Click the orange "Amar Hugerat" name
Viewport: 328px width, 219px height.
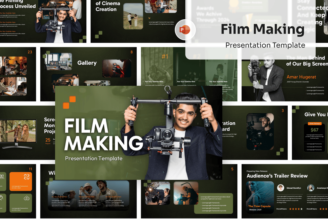point(301,77)
